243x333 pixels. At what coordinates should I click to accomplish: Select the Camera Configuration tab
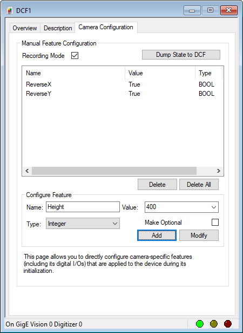tap(106, 27)
